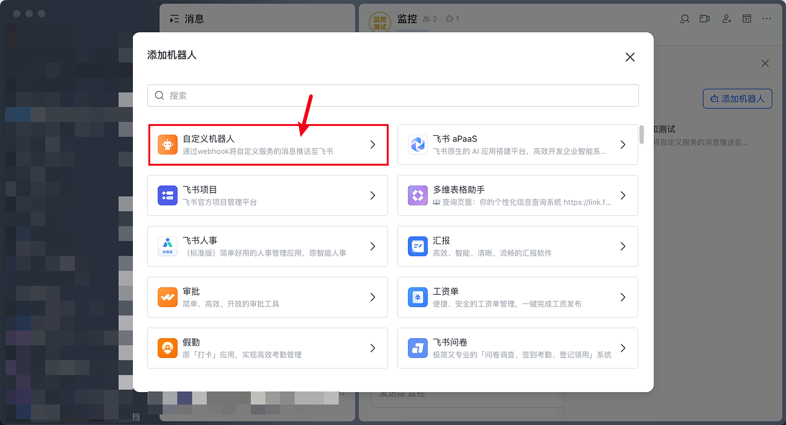Expand the 审批 entry using its right arrow
Image resolution: width=786 pixels, height=425 pixels.
pyautogui.click(x=372, y=297)
